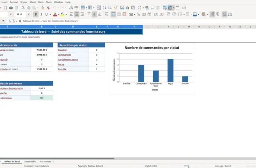Click the Format as Date icon
This screenshot has width=256, height=168.
pyautogui.click(x=149, y=14)
